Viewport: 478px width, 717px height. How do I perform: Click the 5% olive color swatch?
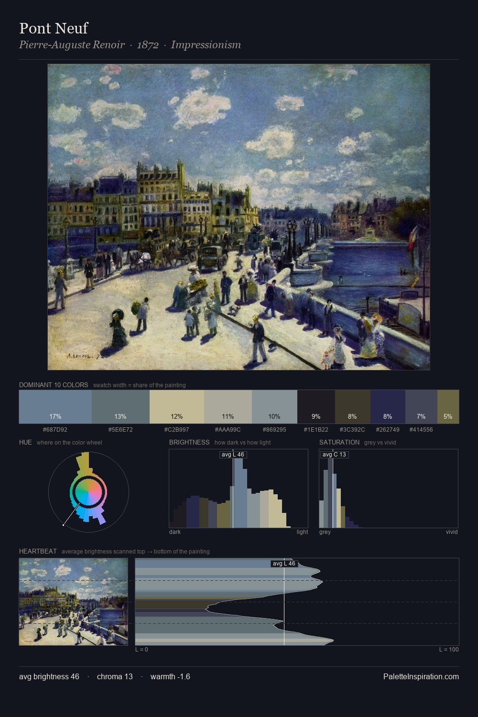tap(448, 407)
